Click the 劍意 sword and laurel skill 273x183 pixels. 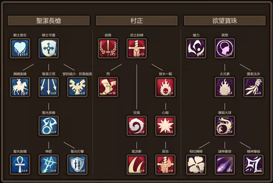point(108,48)
